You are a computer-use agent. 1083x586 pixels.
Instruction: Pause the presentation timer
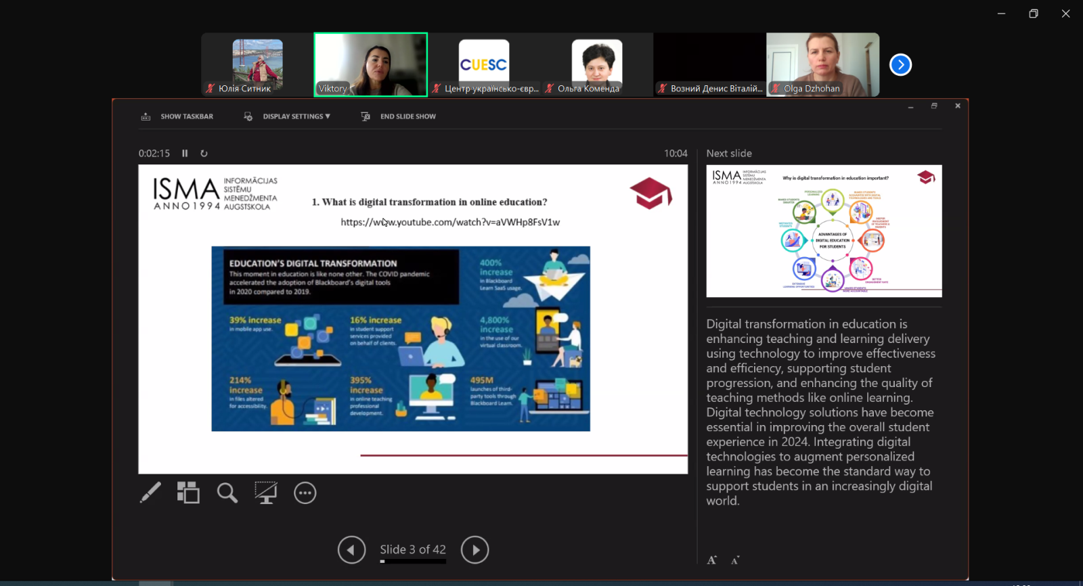[x=185, y=154]
